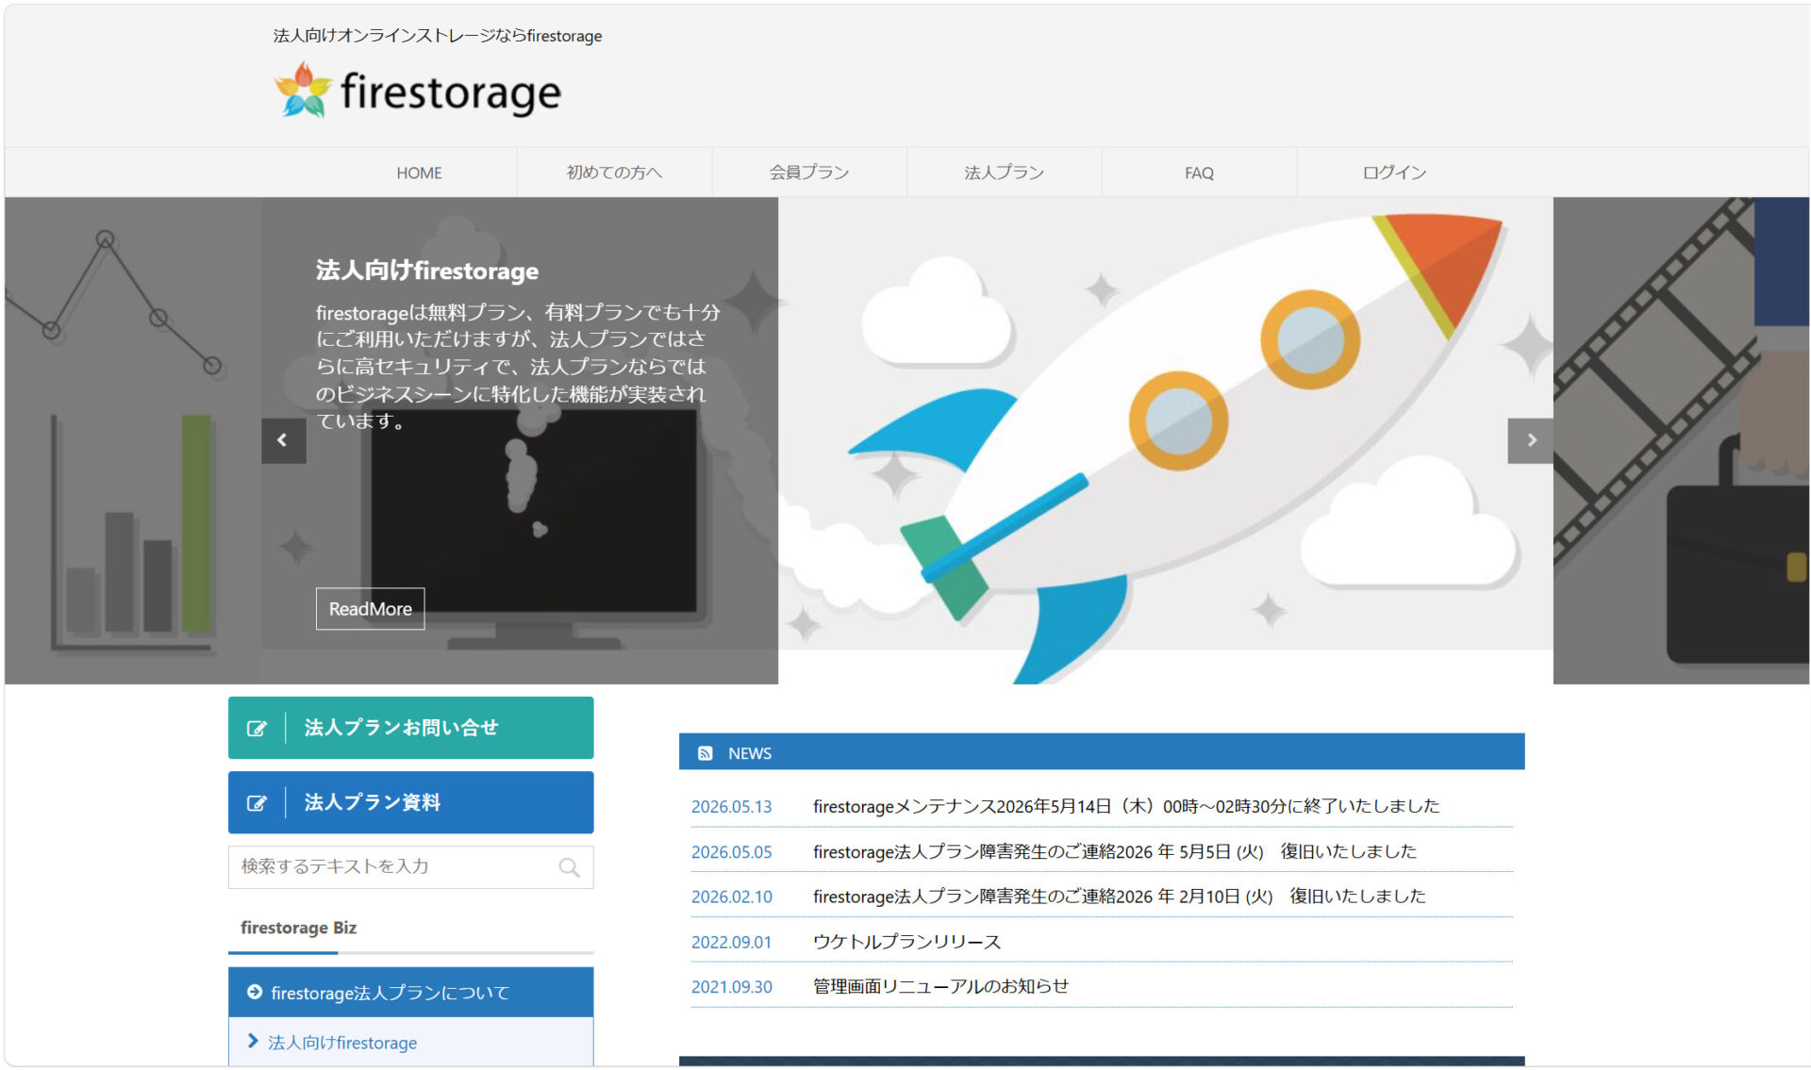Open the HOME menu item

(419, 173)
